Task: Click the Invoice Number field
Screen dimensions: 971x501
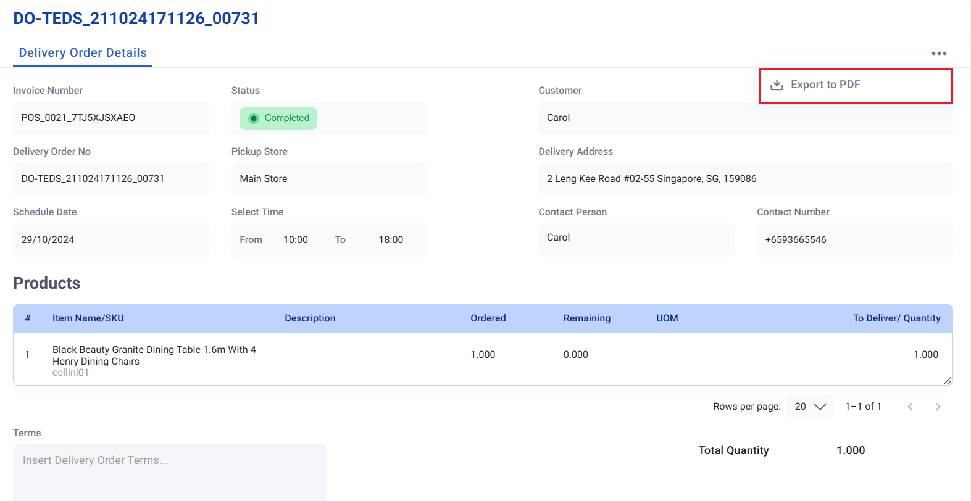Action: pos(111,118)
